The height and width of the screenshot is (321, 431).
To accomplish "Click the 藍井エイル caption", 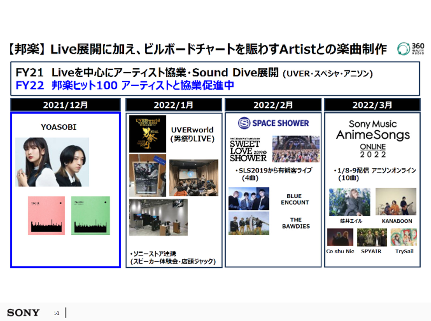I will point(351,221).
